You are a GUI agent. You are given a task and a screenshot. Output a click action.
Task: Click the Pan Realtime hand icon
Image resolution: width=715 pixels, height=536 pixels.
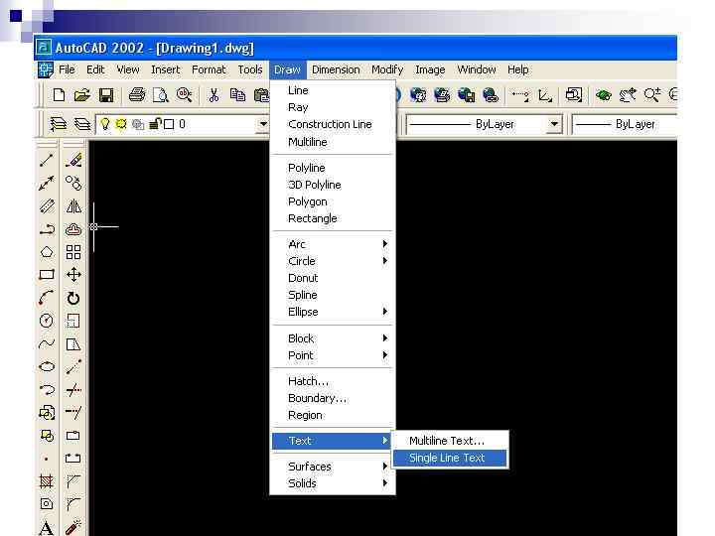(x=628, y=95)
